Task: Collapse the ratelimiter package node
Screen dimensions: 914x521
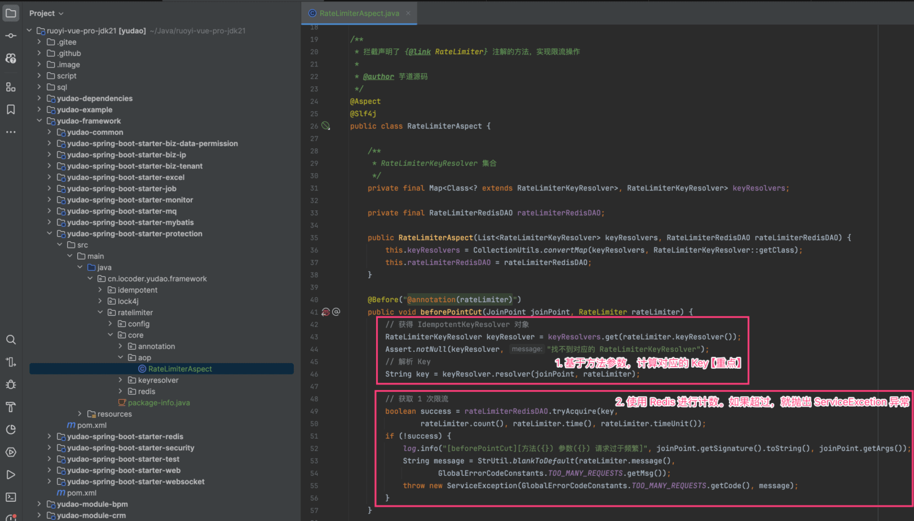Action: pos(100,312)
